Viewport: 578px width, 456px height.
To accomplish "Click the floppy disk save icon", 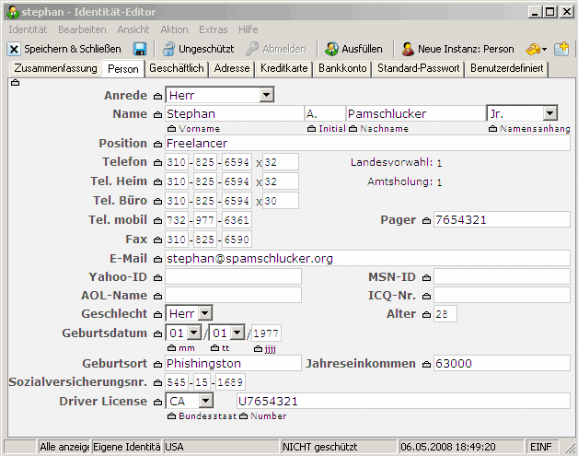I will point(140,49).
